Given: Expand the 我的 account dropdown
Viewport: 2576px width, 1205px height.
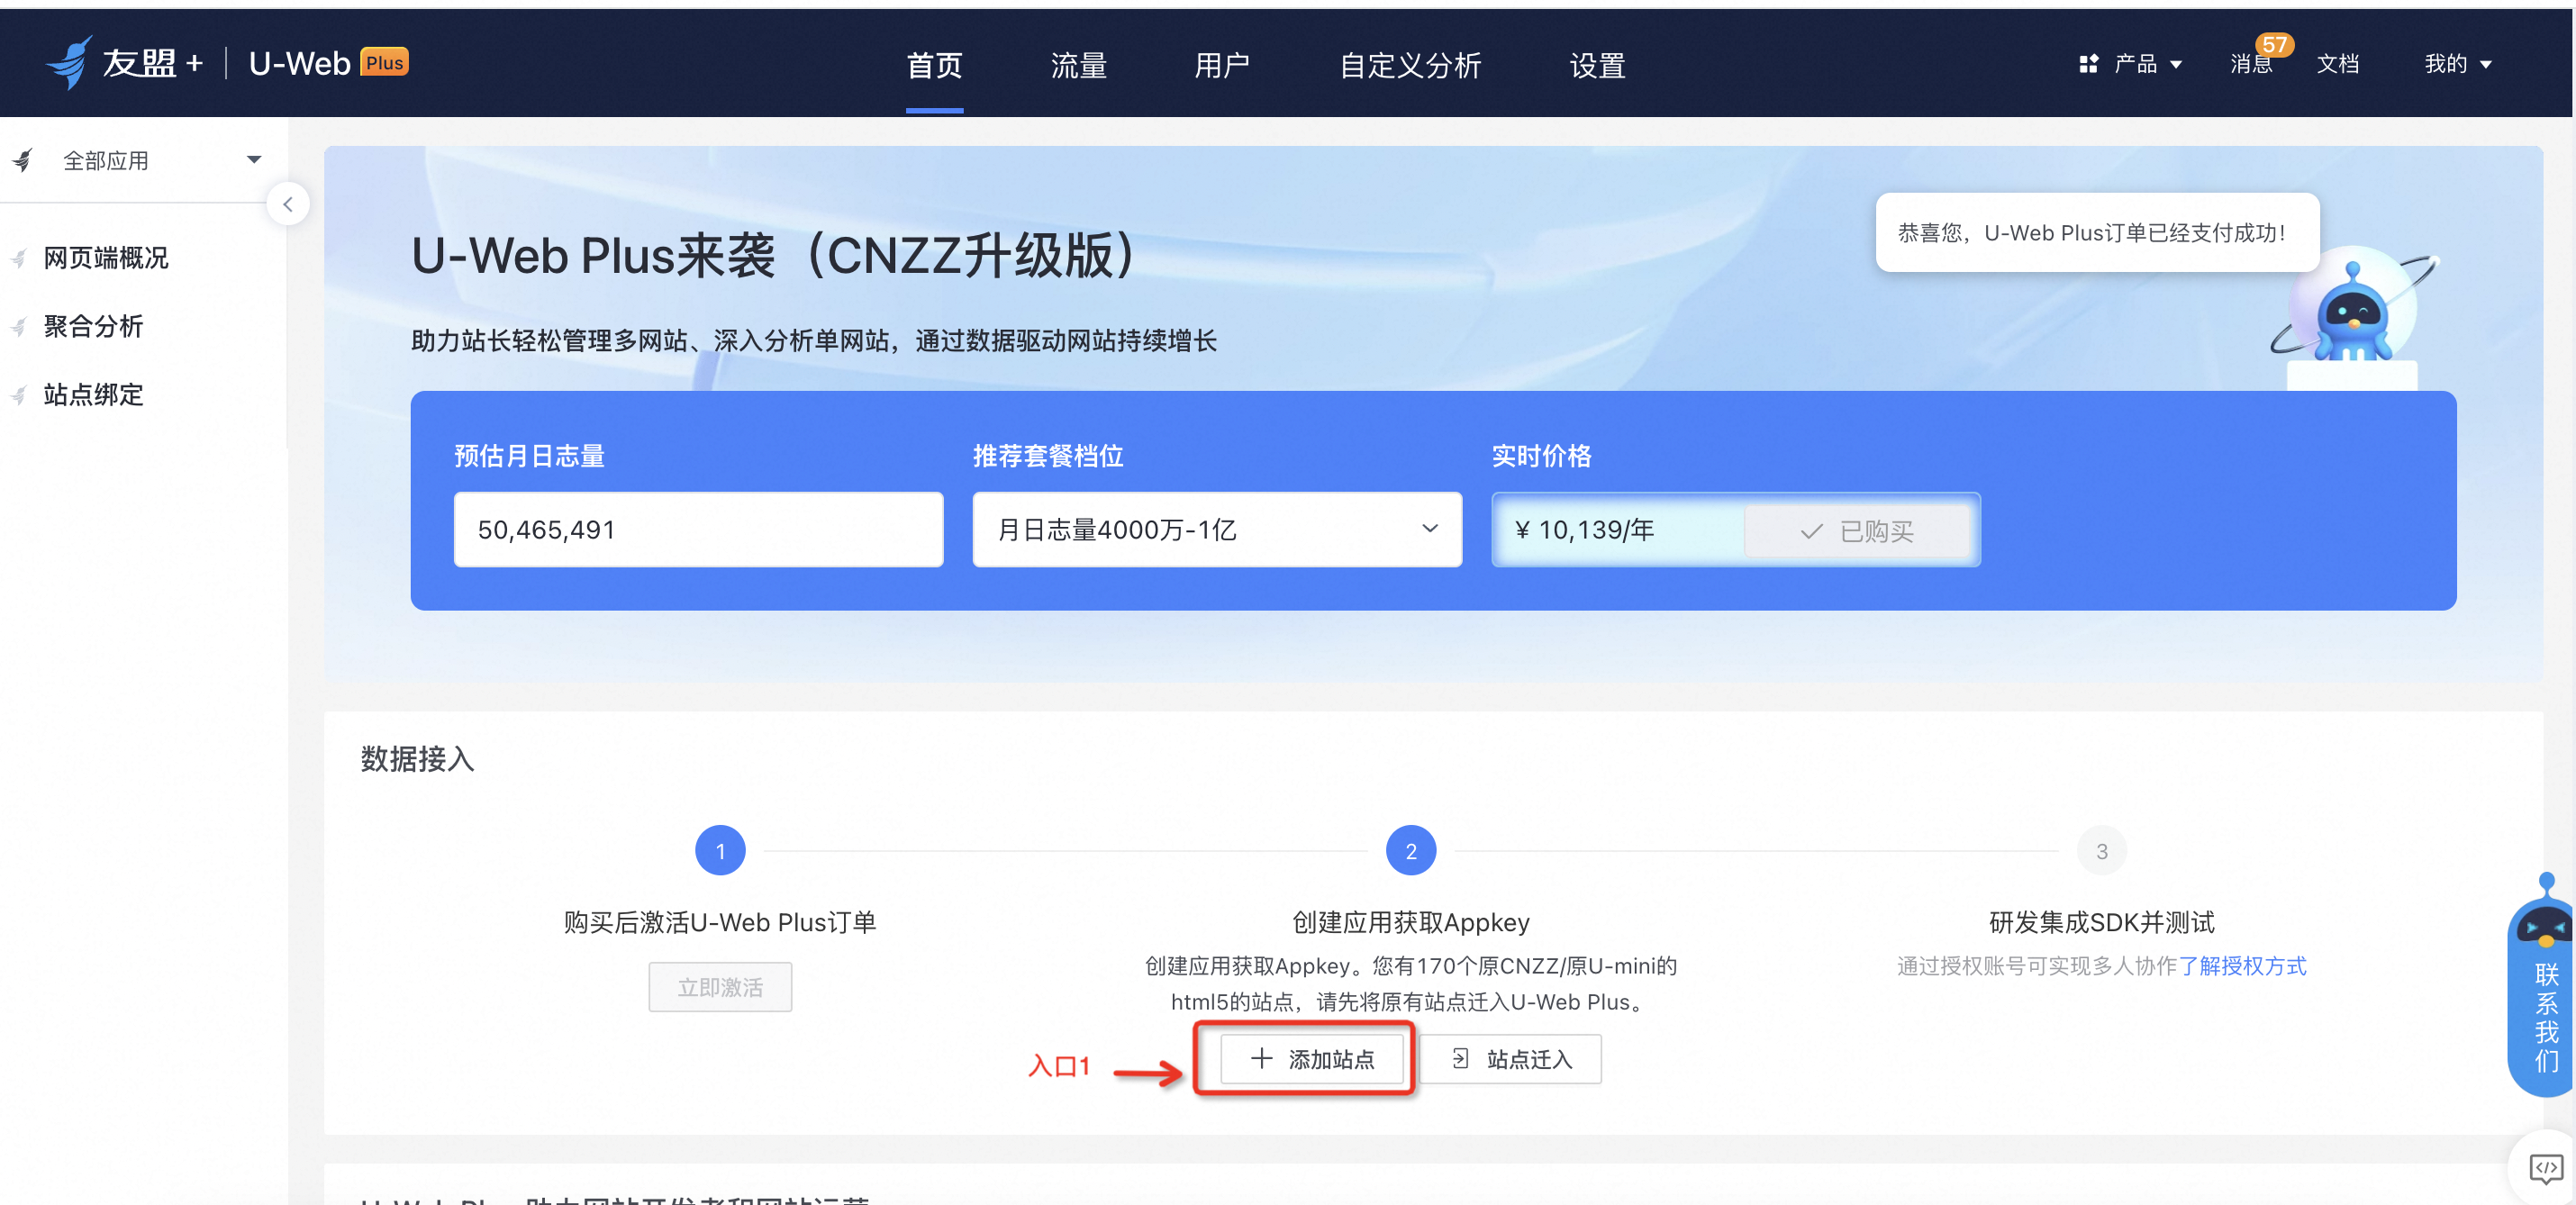Looking at the screenshot, I should point(2458,64).
